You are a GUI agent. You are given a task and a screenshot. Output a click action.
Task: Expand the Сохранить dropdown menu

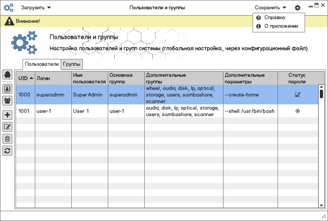pyautogui.click(x=270, y=7)
